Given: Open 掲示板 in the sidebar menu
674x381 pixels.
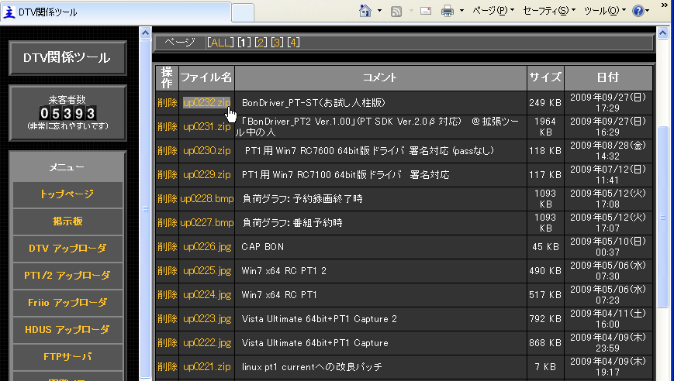Looking at the screenshot, I should (x=67, y=221).
